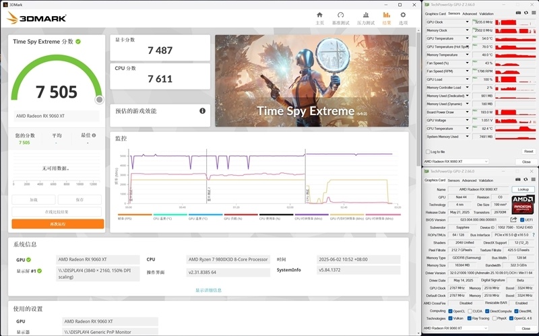Select the 结果 results chart icon
539x336 pixels.
[x=386, y=15]
